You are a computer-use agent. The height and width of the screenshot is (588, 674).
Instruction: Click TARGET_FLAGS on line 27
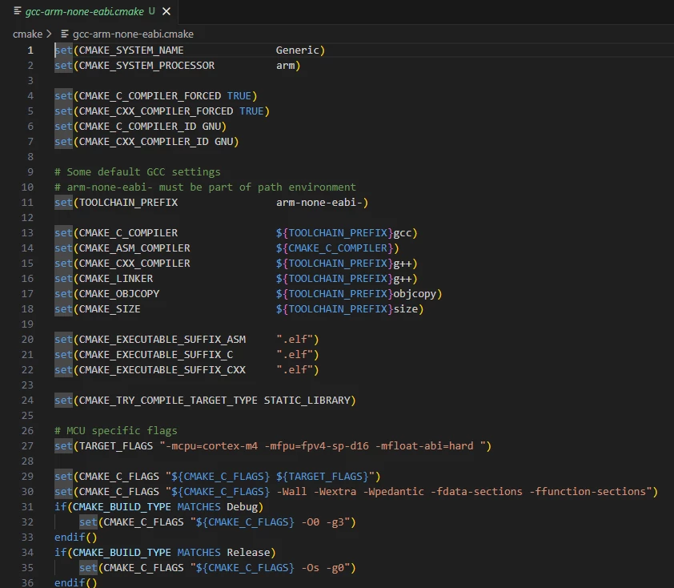click(x=116, y=446)
